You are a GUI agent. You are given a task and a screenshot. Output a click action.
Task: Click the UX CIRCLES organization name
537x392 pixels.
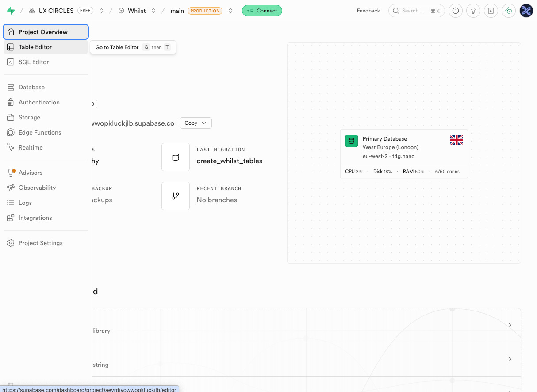tap(56, 11)
